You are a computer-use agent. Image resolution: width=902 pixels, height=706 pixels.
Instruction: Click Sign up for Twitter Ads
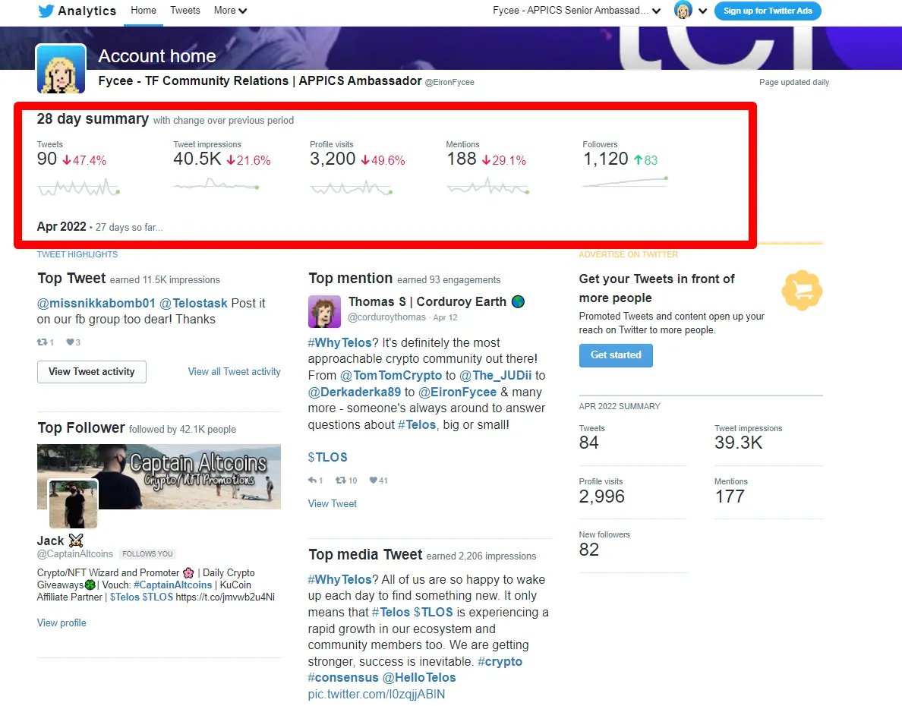tap(768, 11)
